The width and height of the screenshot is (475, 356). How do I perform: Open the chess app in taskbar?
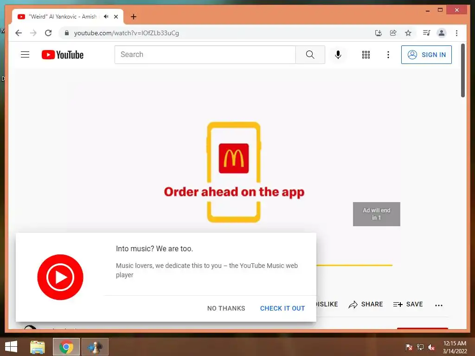95,347
